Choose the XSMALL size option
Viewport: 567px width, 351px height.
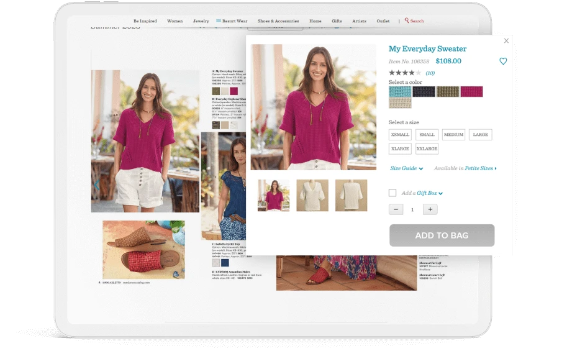coord(400,135)
